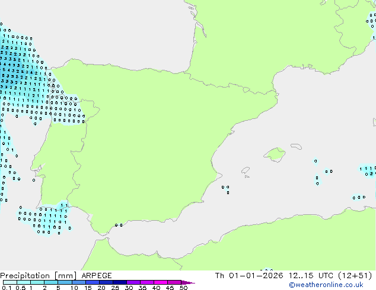376x290 pixels.
Task: Click the rain marker near Strait of Gibraltar
Action: pos(119,225)
